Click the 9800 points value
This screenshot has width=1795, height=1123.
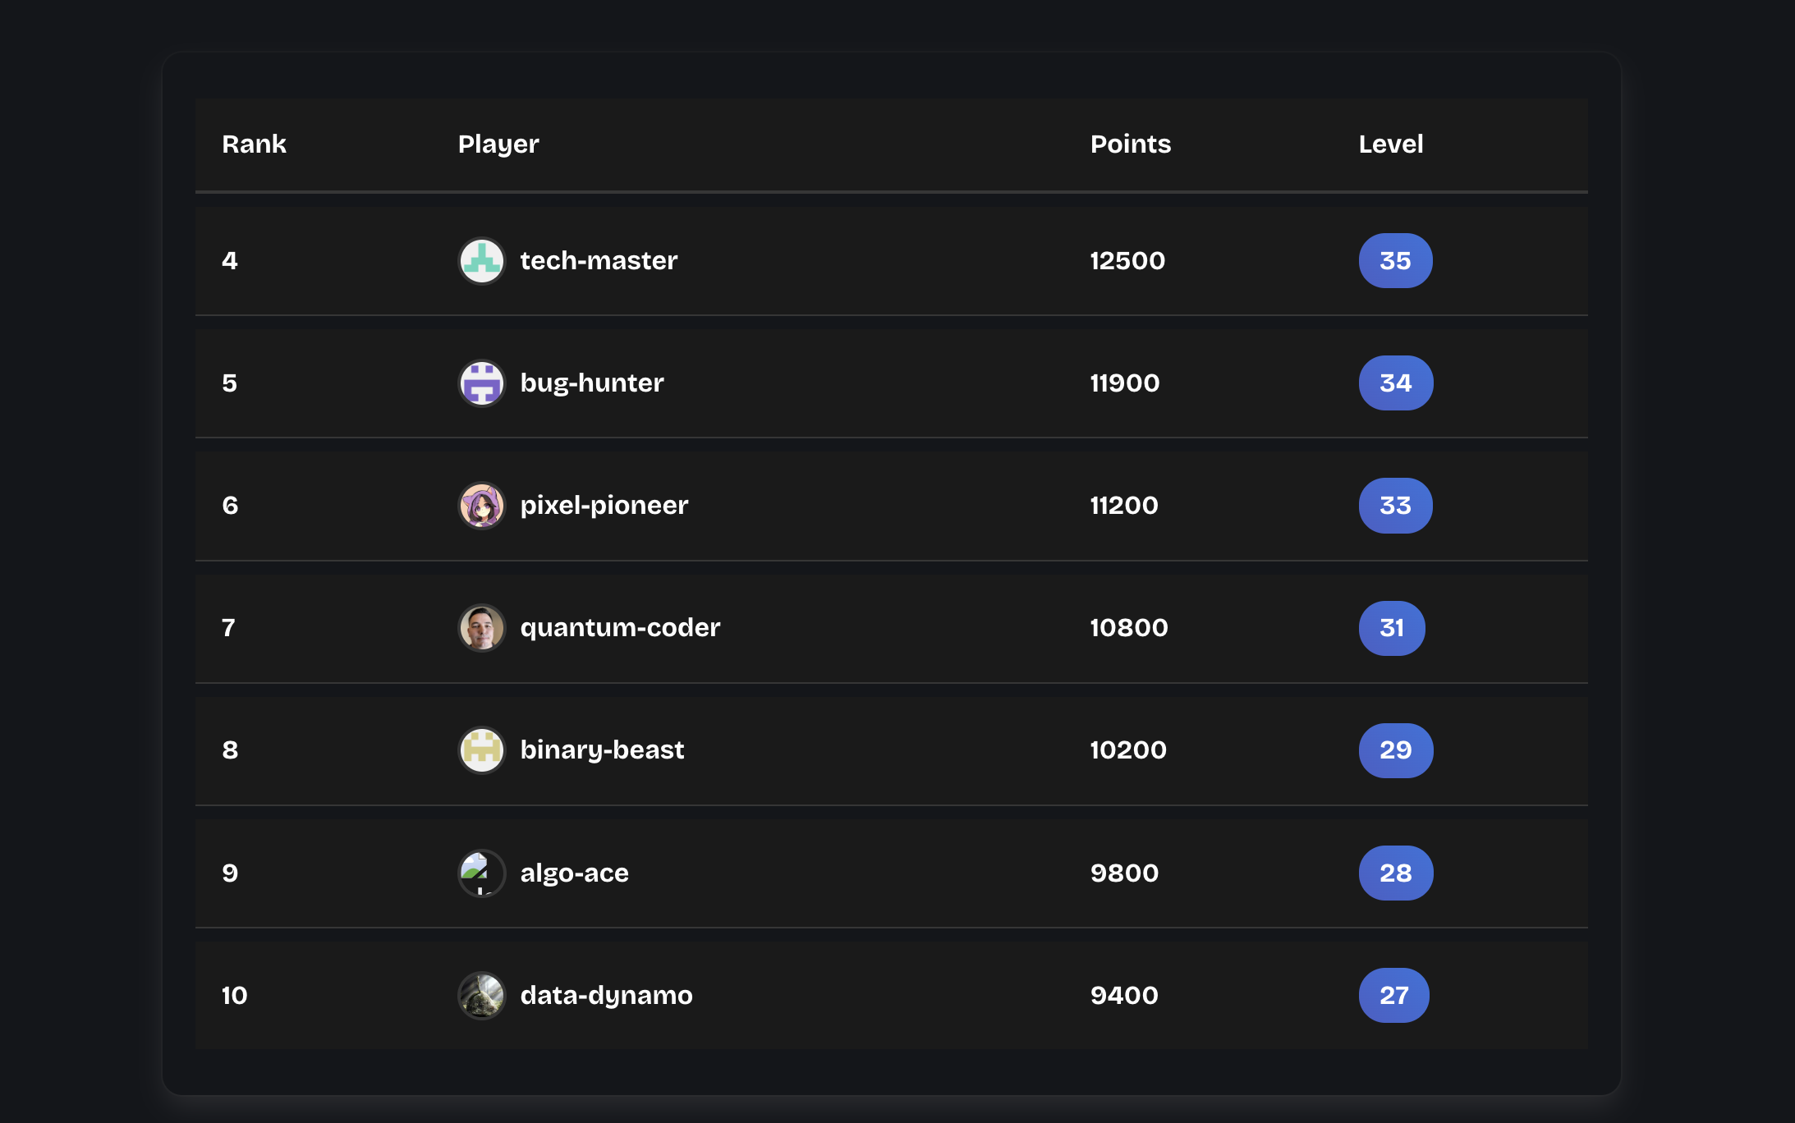click(x=1123, y=873)
